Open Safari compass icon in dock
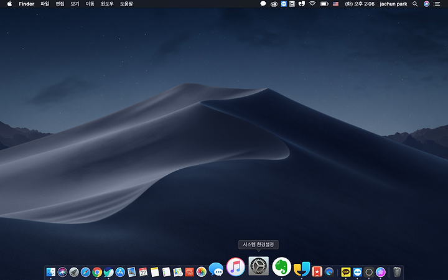The image size is (448, 280). [85, 272]
